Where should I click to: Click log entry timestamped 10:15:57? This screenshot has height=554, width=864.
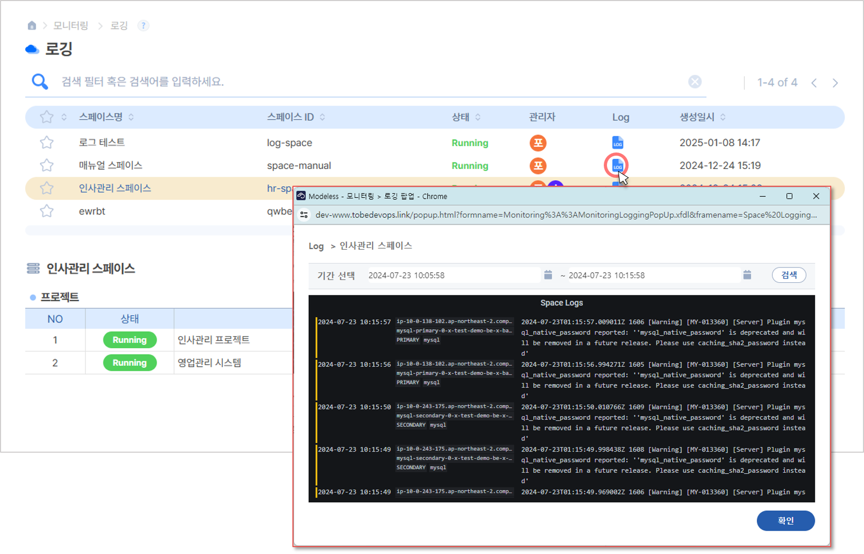coord(561,338)
